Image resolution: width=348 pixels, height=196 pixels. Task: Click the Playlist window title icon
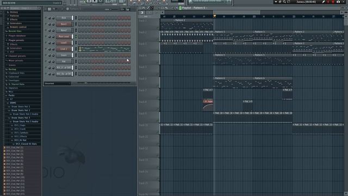coord(180,8)
